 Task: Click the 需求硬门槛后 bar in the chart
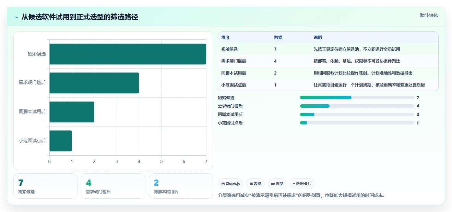(x=94, y=83)
